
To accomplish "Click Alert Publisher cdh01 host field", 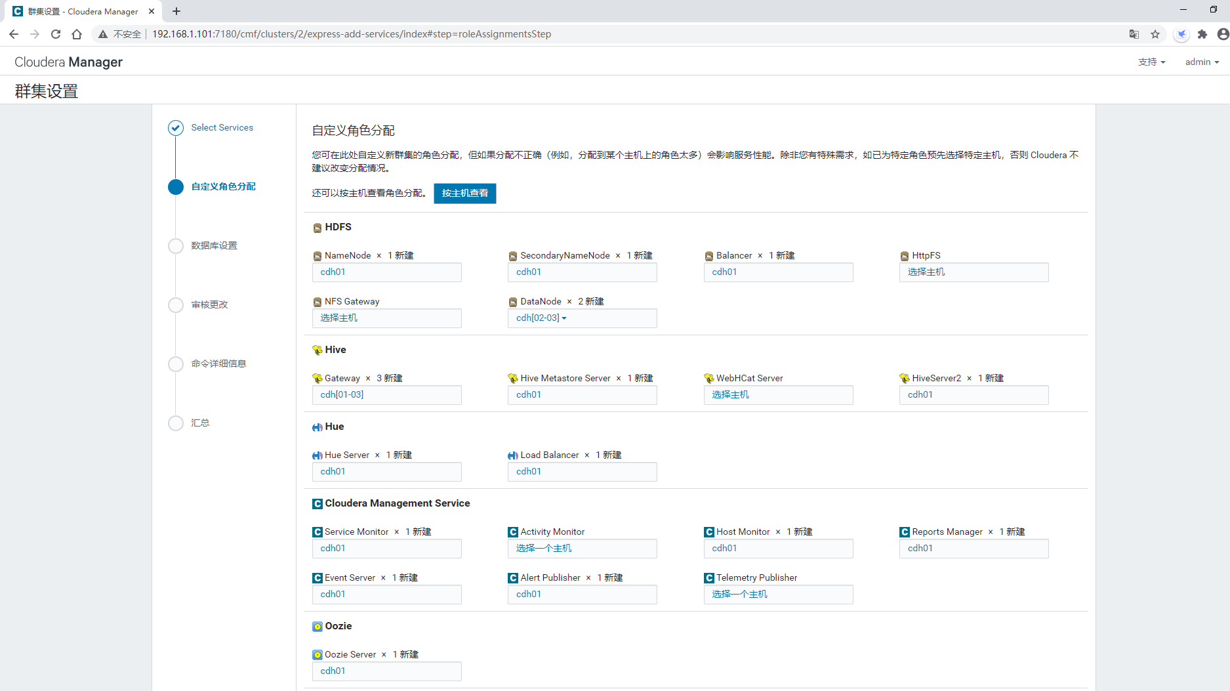I will [582, 595].
